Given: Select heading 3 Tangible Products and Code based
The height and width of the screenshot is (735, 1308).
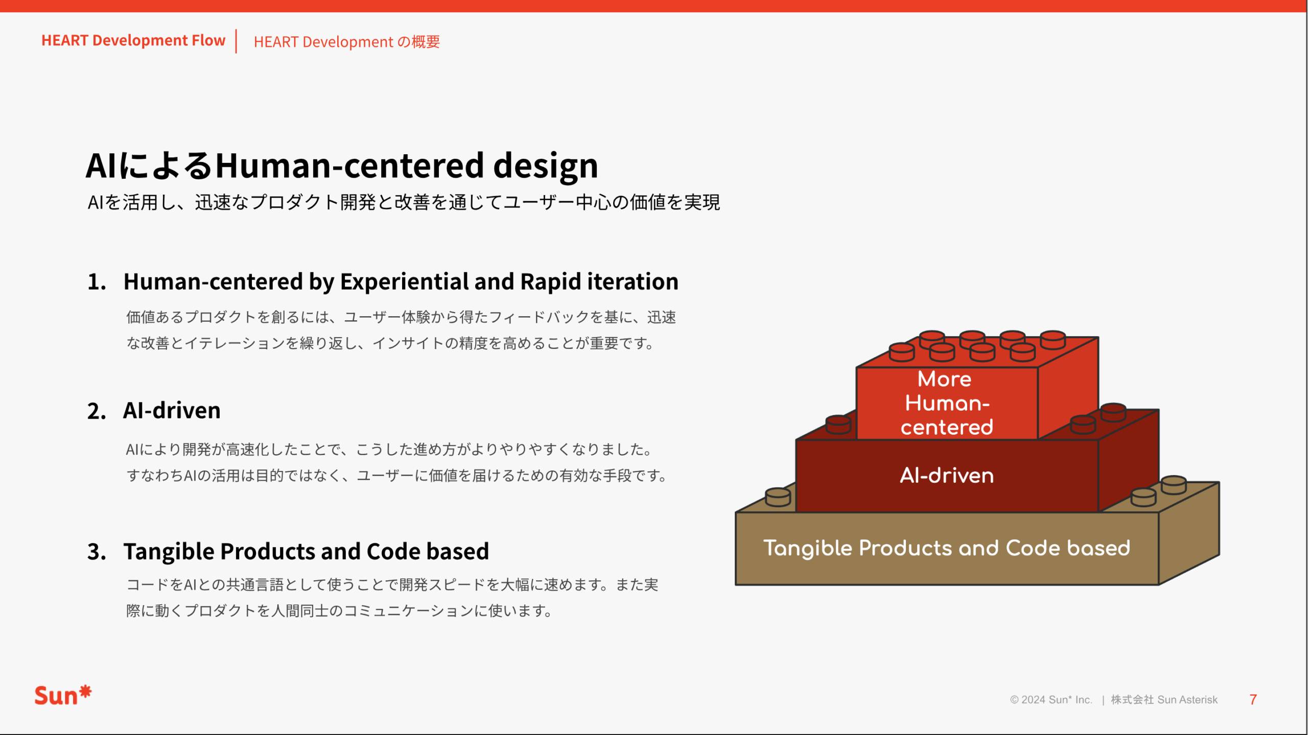Looking at the screenshot, I should (306, 552).
